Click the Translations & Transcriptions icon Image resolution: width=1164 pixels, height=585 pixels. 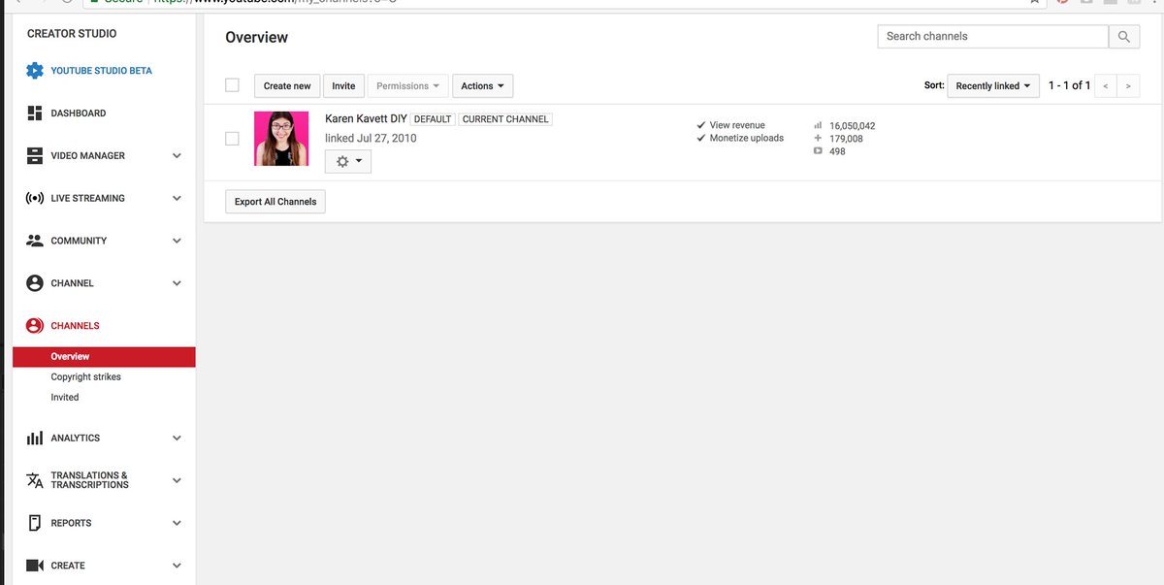(x=35, y=480)
